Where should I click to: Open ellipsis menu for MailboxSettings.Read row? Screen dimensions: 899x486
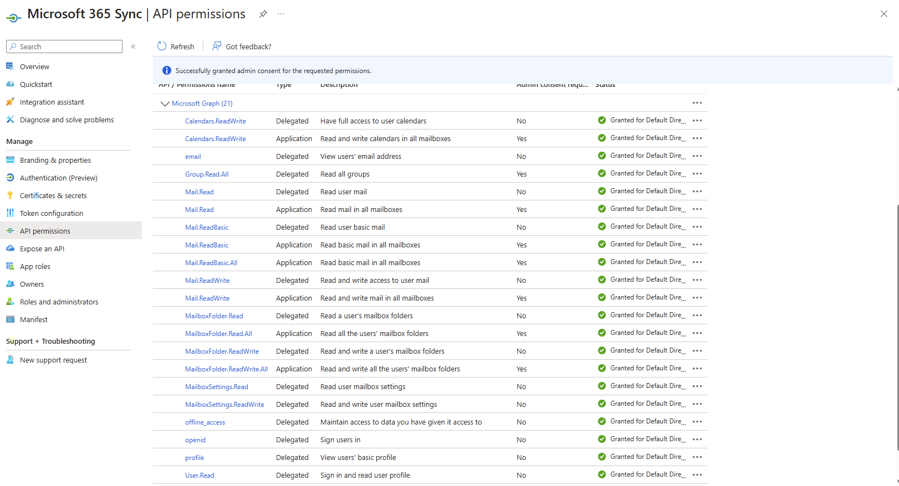[697, 386]
